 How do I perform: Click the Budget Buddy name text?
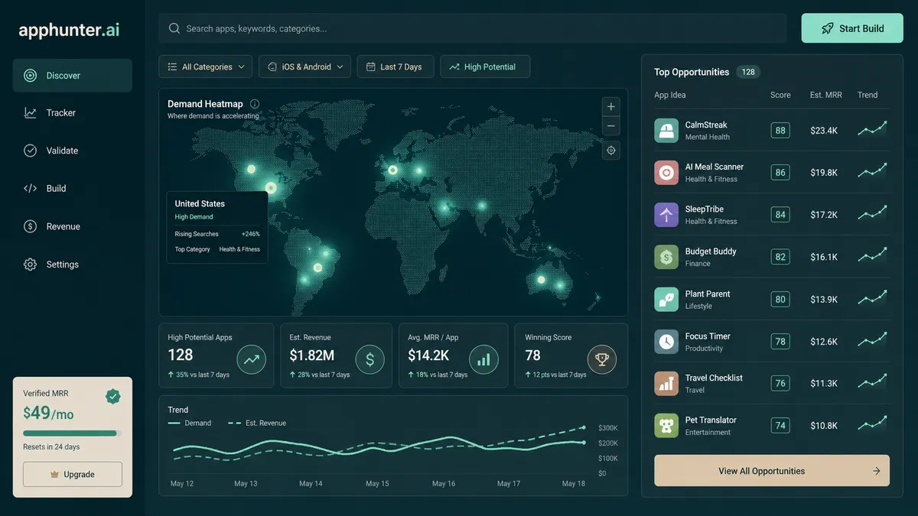[x=711, y=252]
